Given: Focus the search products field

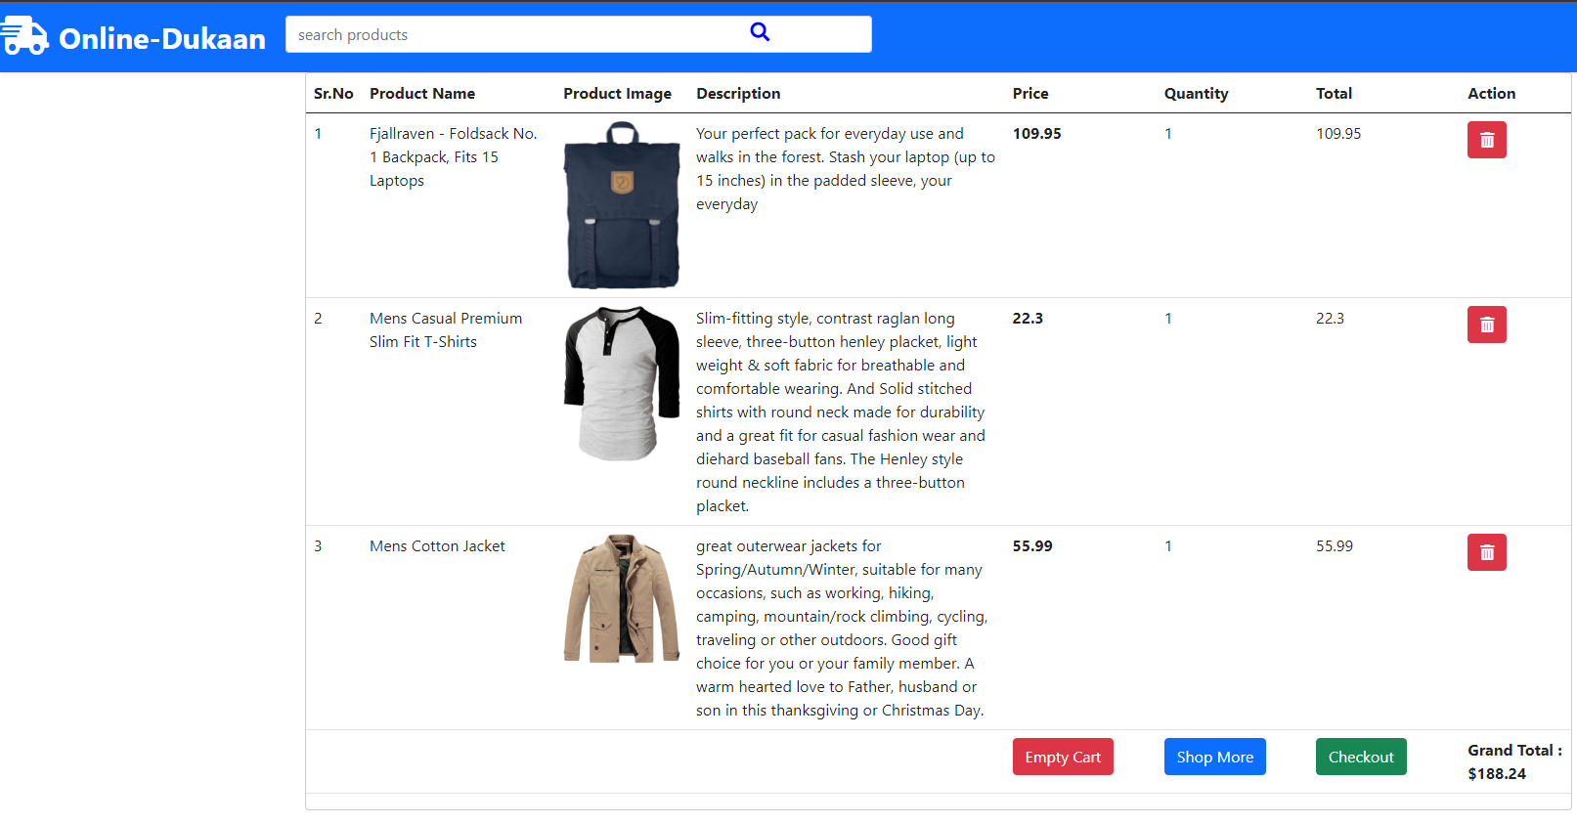Looking at the screenshot, I should point(579,34).
